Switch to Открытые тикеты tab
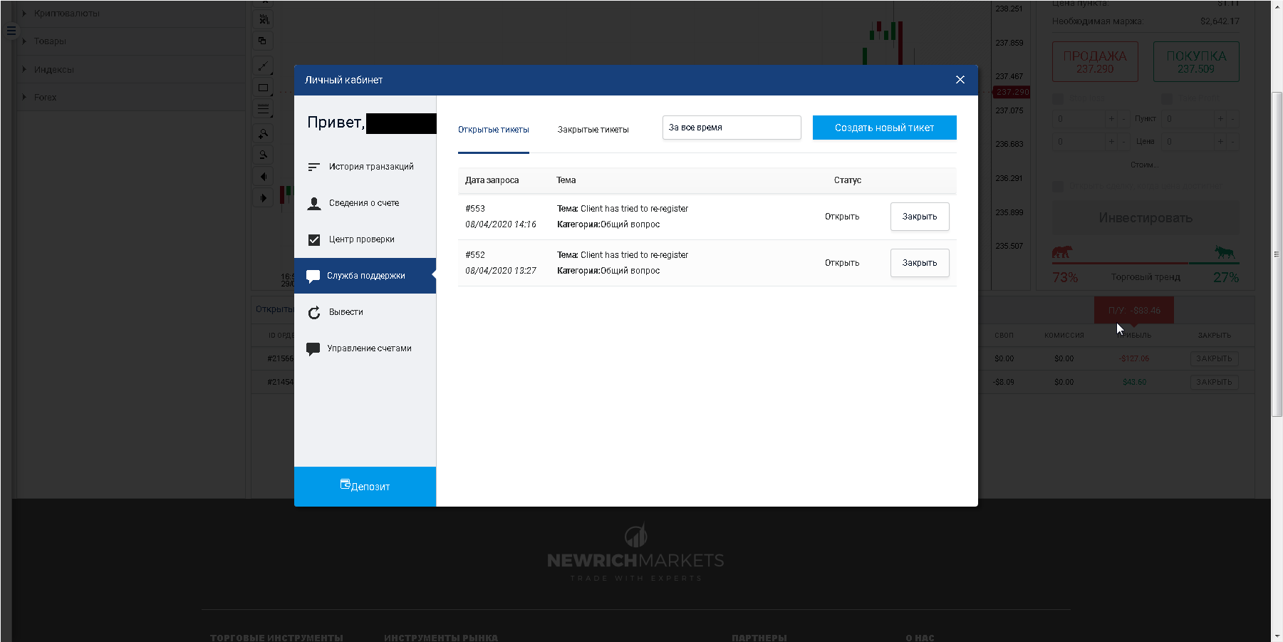This screenshot has height=642, width=1283. [x=493, y=130]
